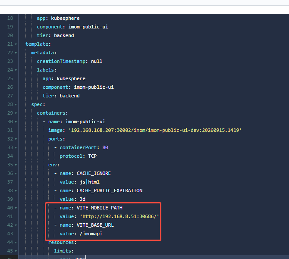Click the /imomapi value text
289x259 pixels.
tap(91, 234)
